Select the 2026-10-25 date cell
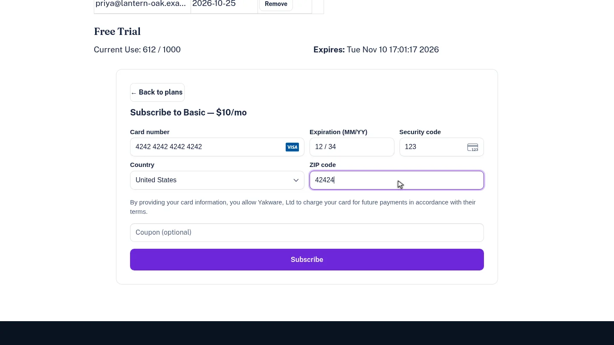Viewport: 614px width, 345px height. [224, 5]
